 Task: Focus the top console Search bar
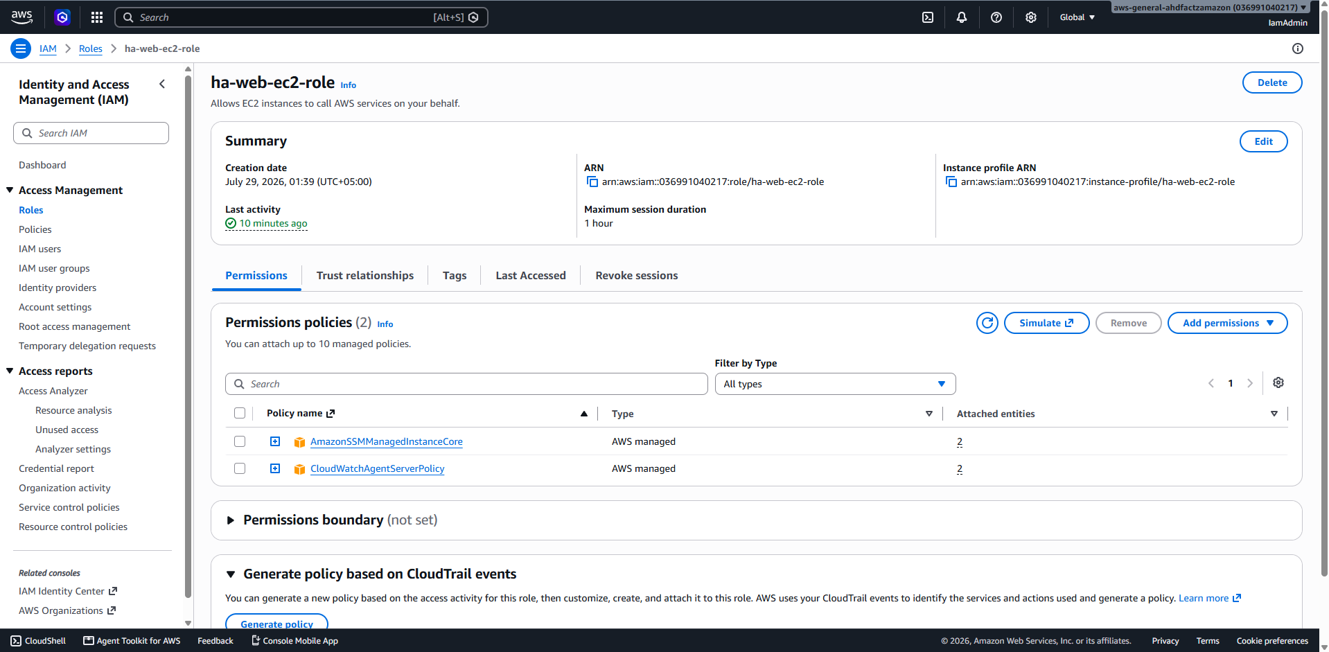(301, 17)
